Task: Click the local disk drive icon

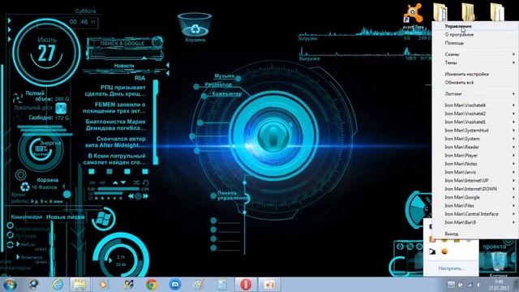Action: click(x=61, y=108)
